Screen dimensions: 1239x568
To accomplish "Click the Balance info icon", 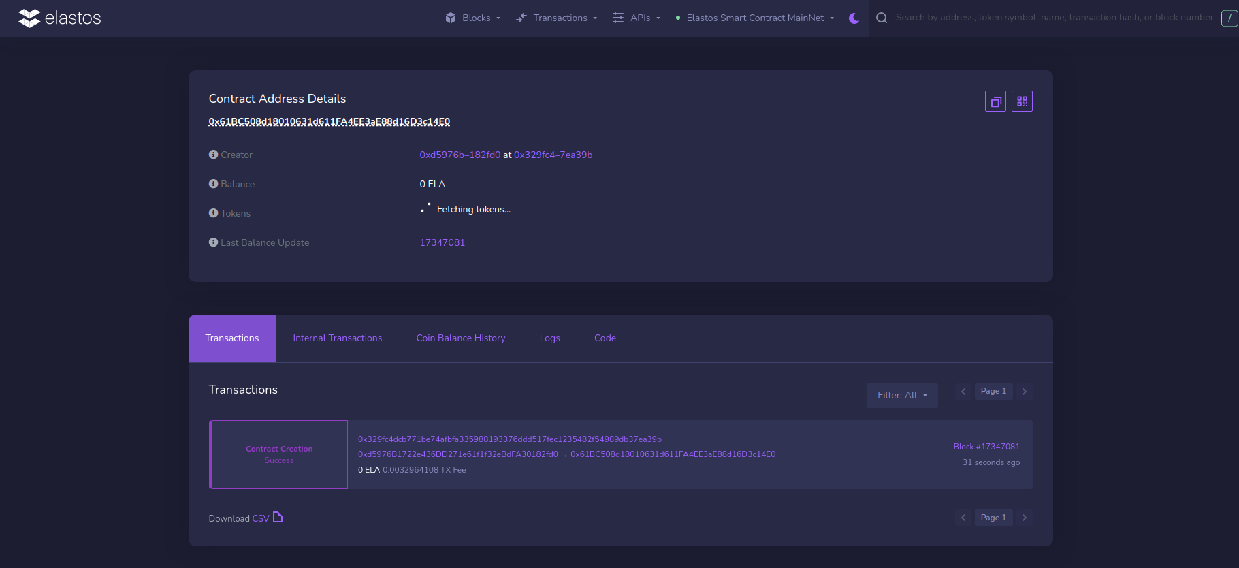I will pos(213,184).
